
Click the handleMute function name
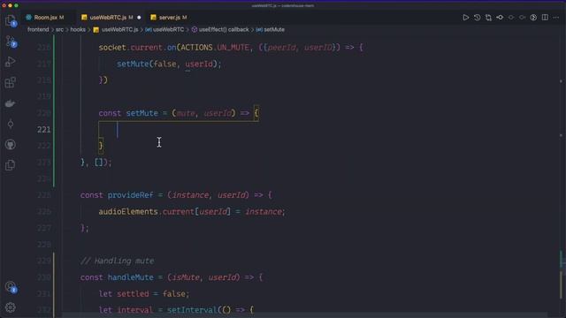(130, 277)
